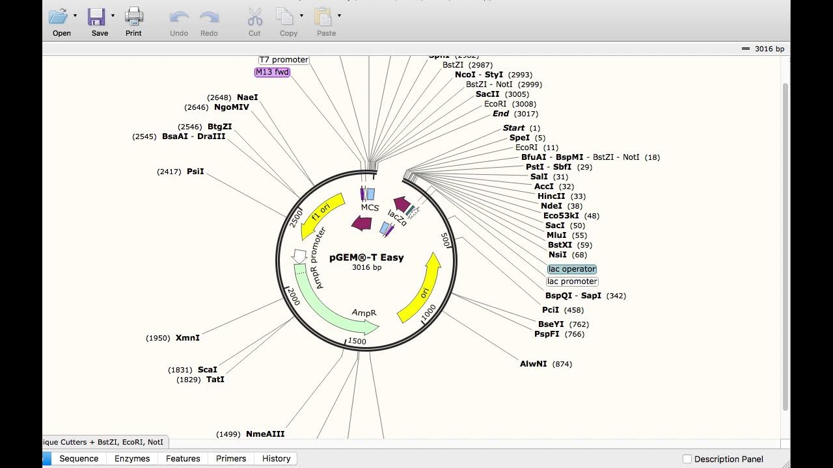The image size is (833, 468).
Task: Select the SacII enzyme site
Action: click(487, 94)
